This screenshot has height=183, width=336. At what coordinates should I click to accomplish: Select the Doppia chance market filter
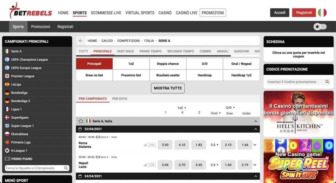[168, 64]
